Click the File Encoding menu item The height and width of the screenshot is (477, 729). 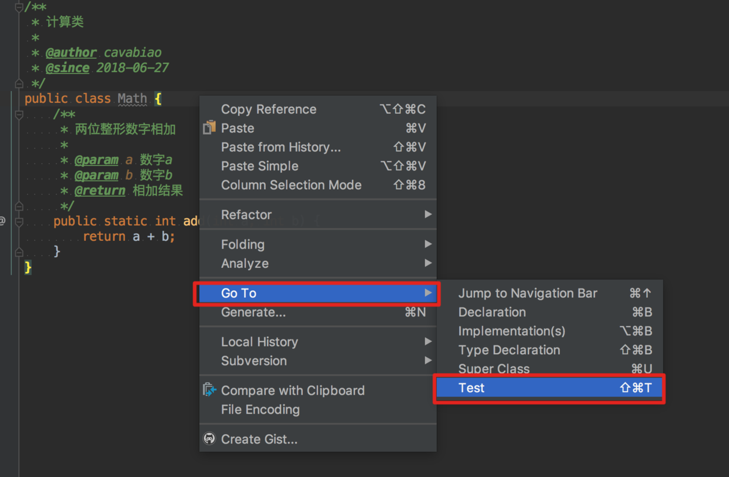(x=260, y=409)
